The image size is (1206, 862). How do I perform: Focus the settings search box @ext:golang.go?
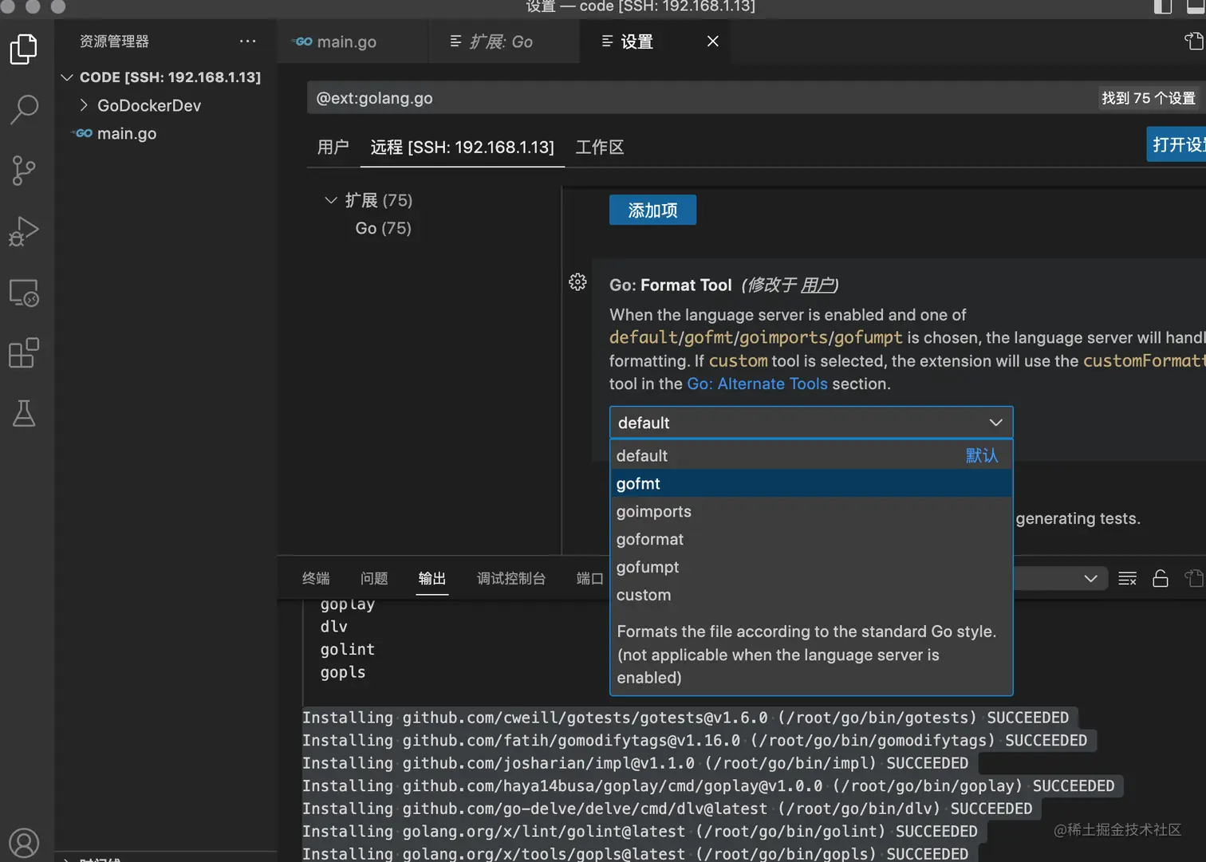point(702,98)
